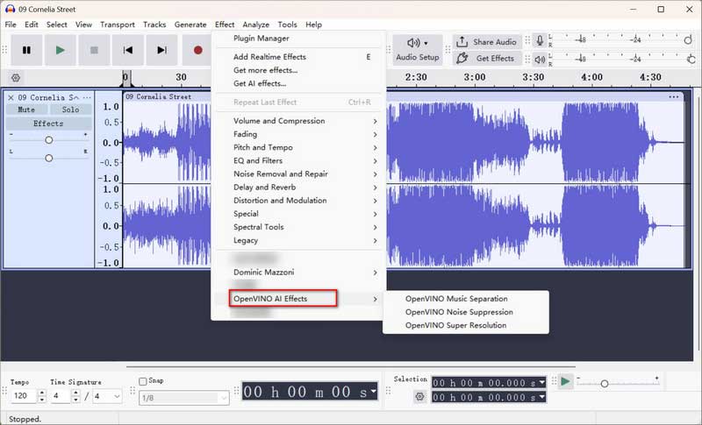The image size is (702, 425).
Task: Solo the 09 Cornelia Street track
Action: pyautogui.click(x=70, y=110)
